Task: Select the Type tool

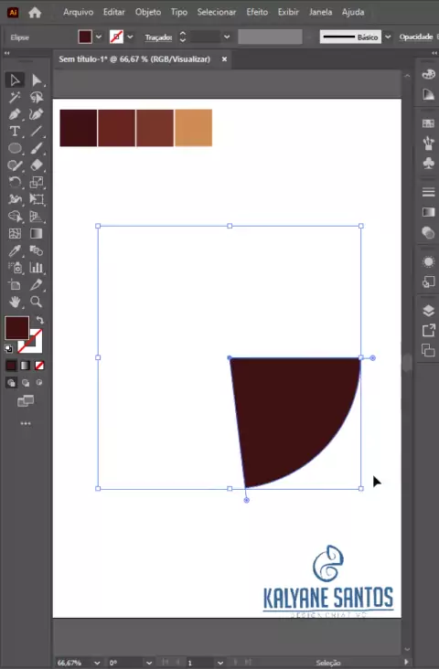Action: (15, 132)
